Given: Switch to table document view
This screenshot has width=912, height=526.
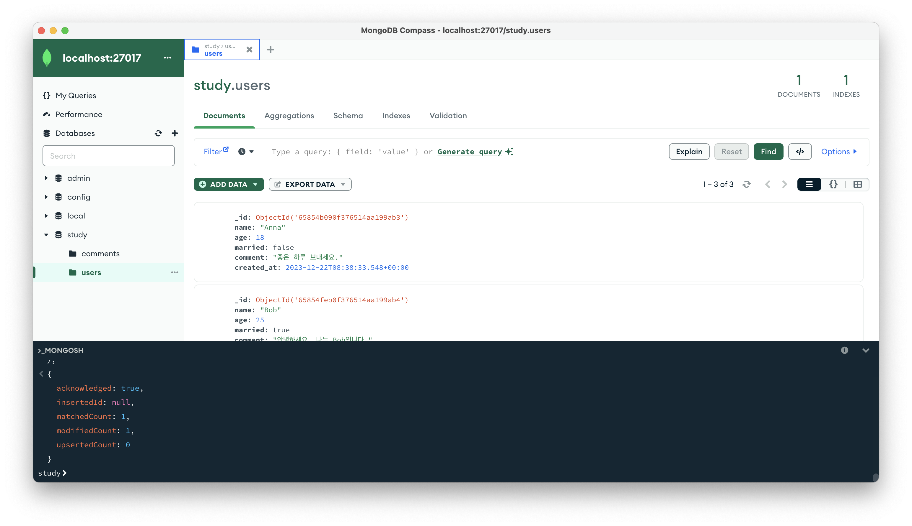Looking at the screenshot, I should (857, 185).
